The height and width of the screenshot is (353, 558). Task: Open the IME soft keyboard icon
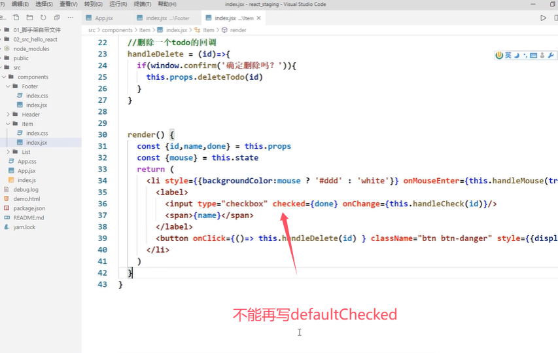(x=533, y=55)
